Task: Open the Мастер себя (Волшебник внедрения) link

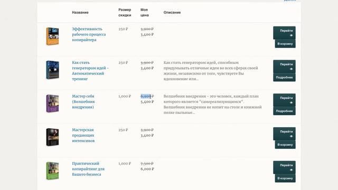Action: pos(83,101)
